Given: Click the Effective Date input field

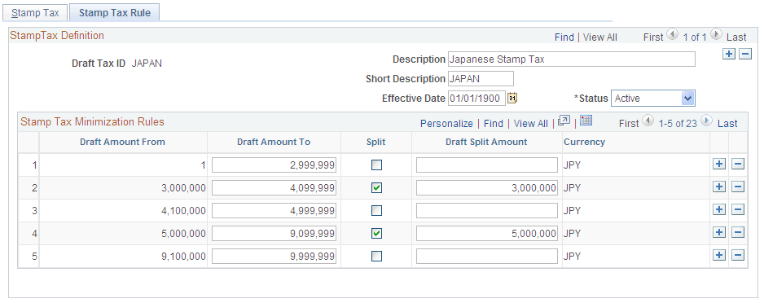Looking at the screenshot, I should [x=476, y=99].
